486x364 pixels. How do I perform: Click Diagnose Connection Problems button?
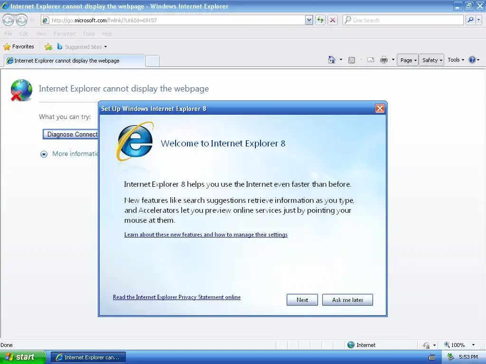click(71, 134)
